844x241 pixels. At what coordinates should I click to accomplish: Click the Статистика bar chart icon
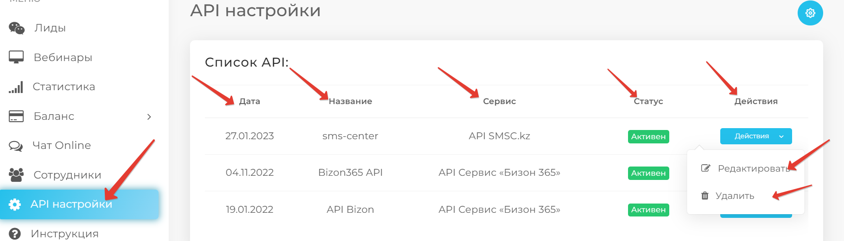tap(16, 87)
